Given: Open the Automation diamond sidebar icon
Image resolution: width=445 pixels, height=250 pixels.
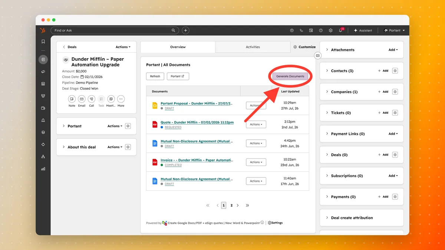Looking at the screenshot, I should pyautogui.click(x=43, y=144).
